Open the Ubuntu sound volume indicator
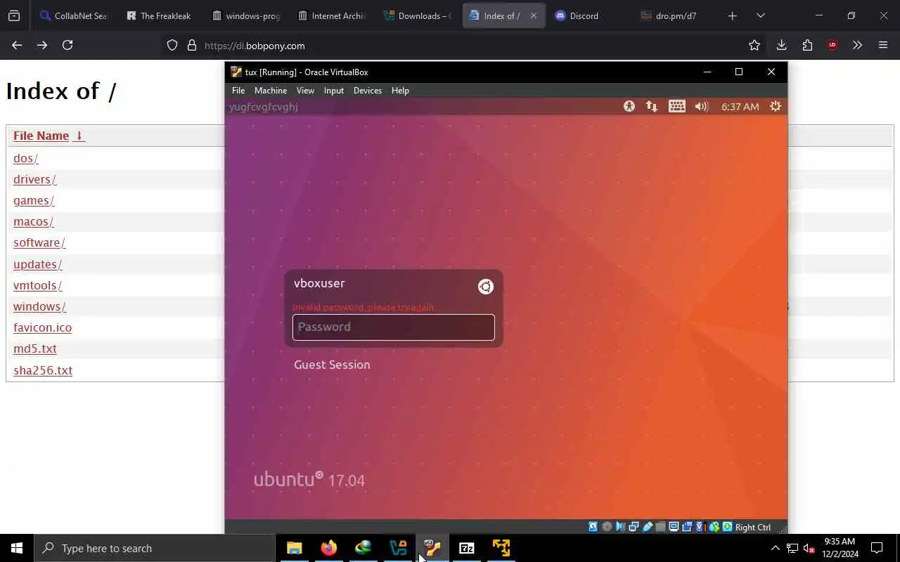This screenshot has width=900, height=562. (701, 106)
